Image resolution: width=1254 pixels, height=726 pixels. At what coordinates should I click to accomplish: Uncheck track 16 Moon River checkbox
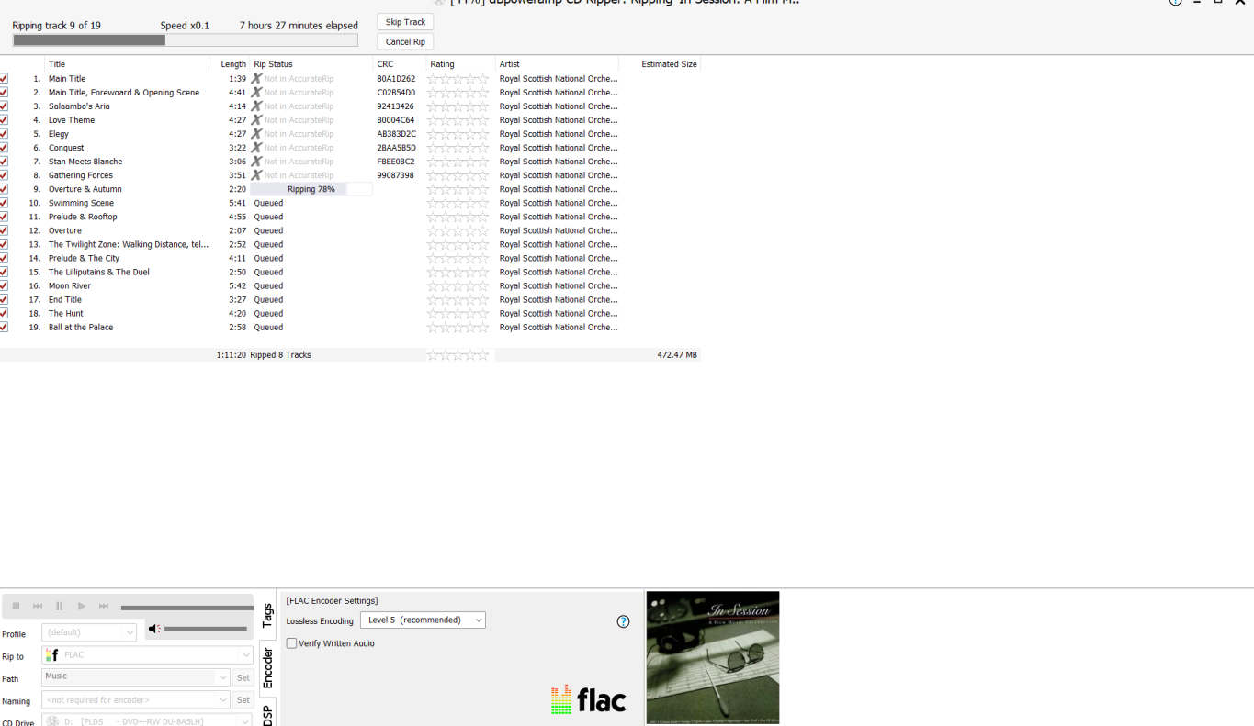point(4,285)
